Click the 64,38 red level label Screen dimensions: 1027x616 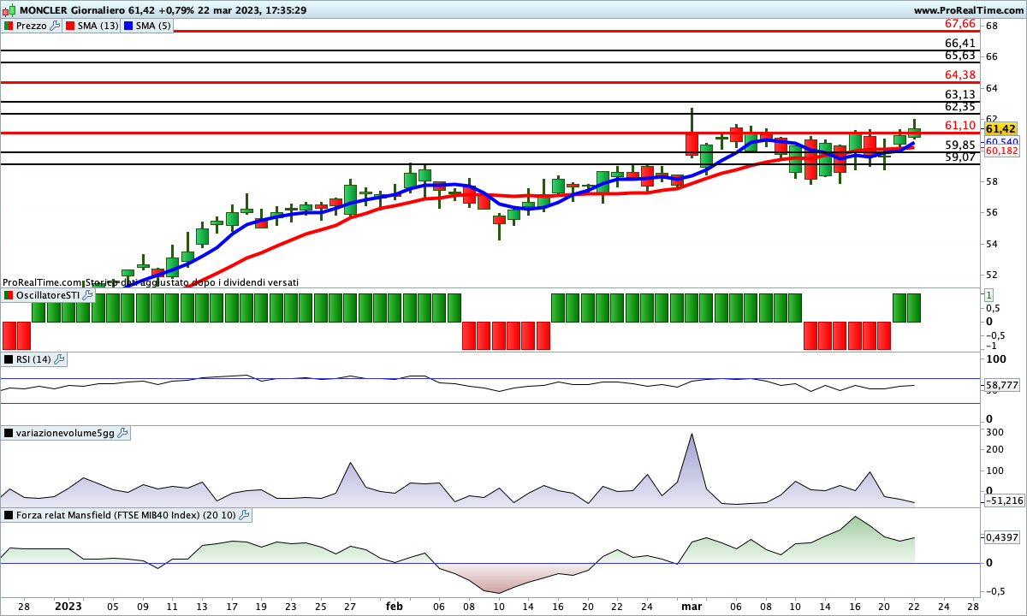click(x=960, y=74)
